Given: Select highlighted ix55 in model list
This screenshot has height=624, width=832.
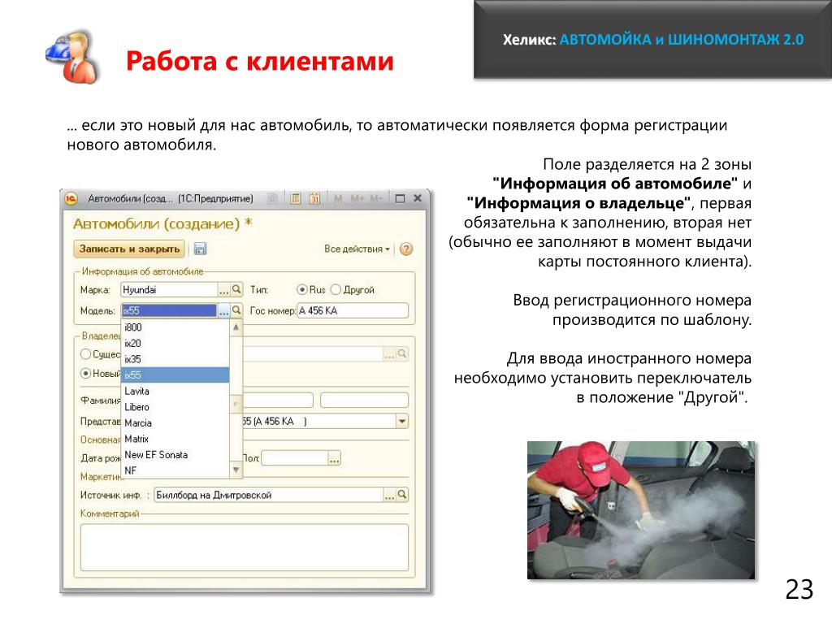Looking at the screenshot, I should pyautogui.click(x=175, y=375).
